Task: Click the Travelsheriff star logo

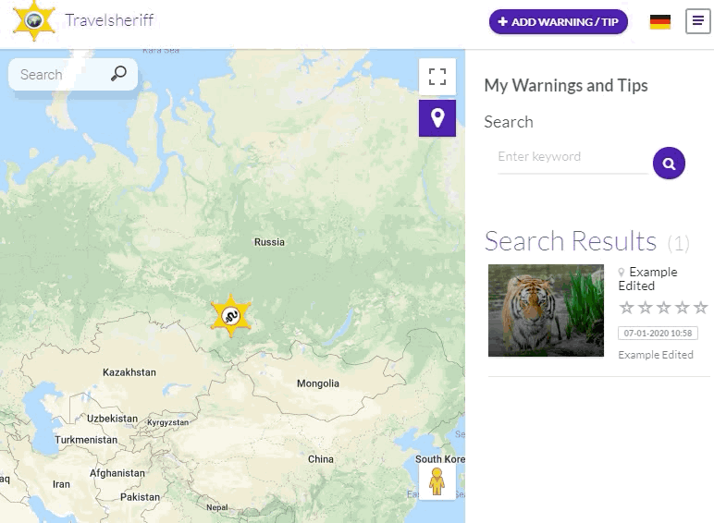Action: point(34,20)
